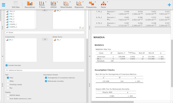Open the Factor analysis menu
173x103 pixels.
pyautogui.click(x=104, y=5)
